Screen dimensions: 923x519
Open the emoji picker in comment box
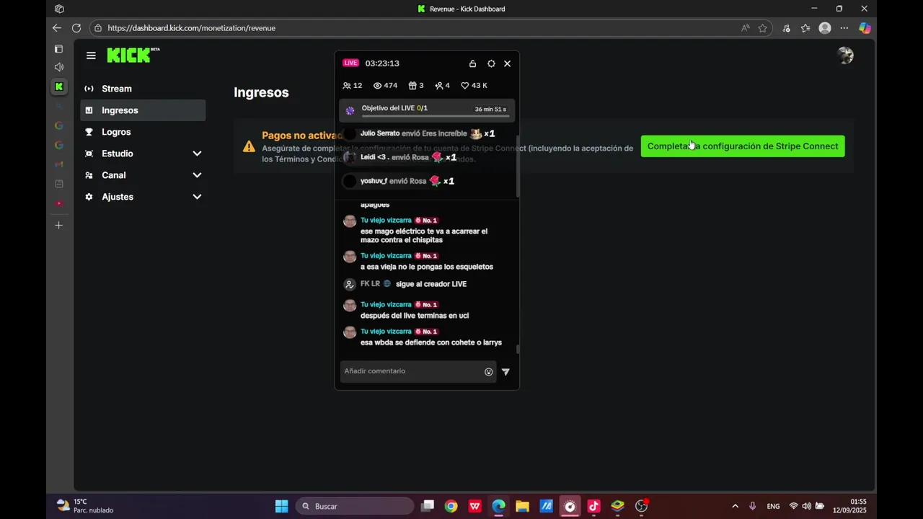coord(489,372)
